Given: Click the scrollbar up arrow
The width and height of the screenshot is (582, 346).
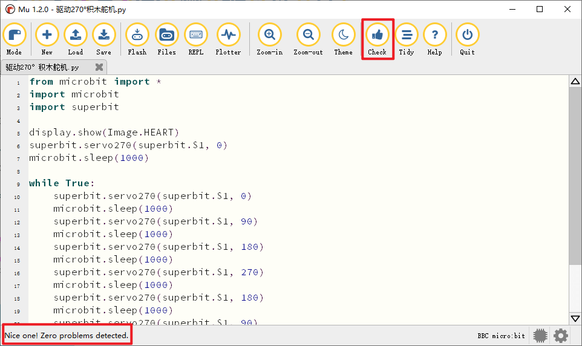Looking at the screenshot, I should tap(575, 81).
